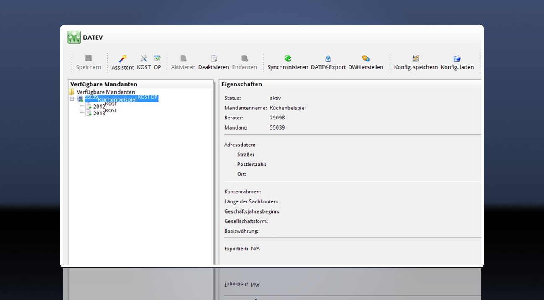
Task: Deactivate the client with Deaktivieren
Action: (213, 59)
